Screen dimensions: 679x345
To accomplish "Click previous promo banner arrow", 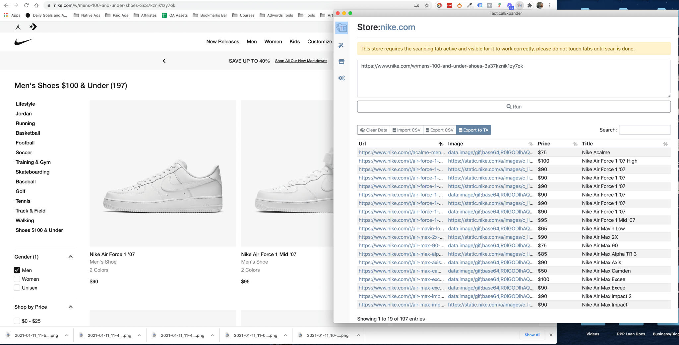I will [164, 61].
